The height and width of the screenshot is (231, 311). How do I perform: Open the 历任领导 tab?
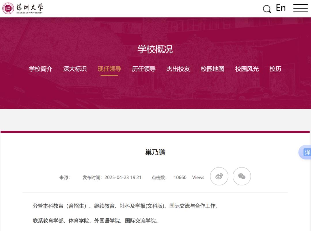click(x=144, y=69)
